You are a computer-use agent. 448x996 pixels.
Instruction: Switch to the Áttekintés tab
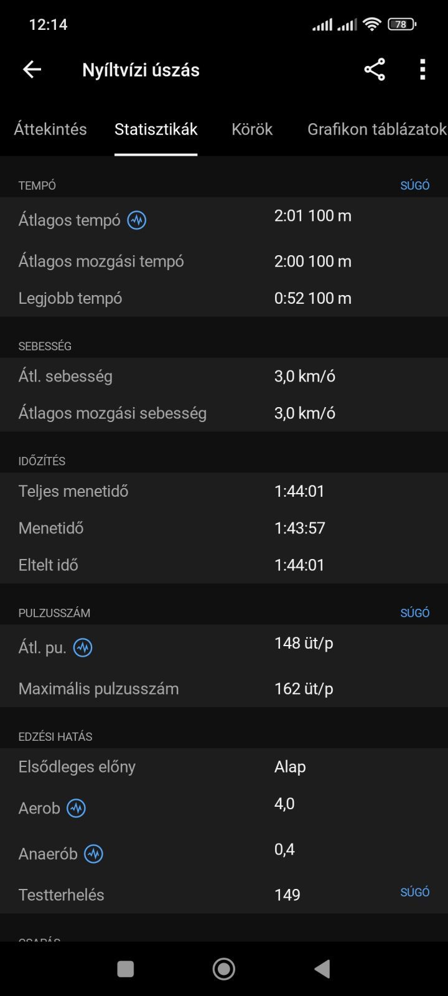tap(50, 129)
